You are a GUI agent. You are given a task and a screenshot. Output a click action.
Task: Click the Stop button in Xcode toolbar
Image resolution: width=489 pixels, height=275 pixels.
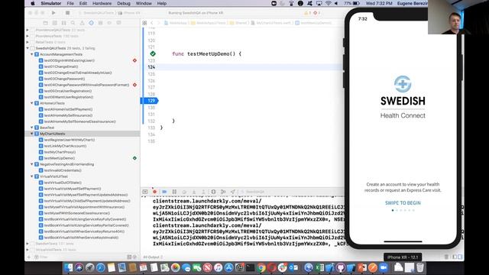point(67,13)
